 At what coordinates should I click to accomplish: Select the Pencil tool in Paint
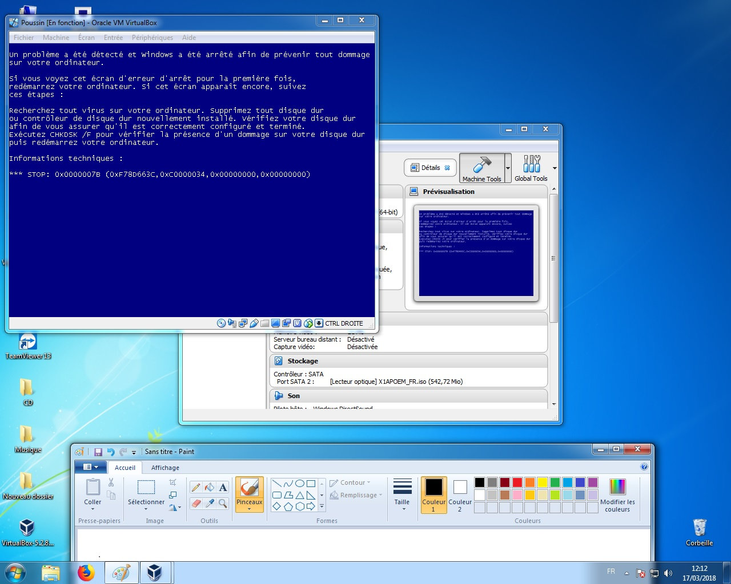[196, 487]
